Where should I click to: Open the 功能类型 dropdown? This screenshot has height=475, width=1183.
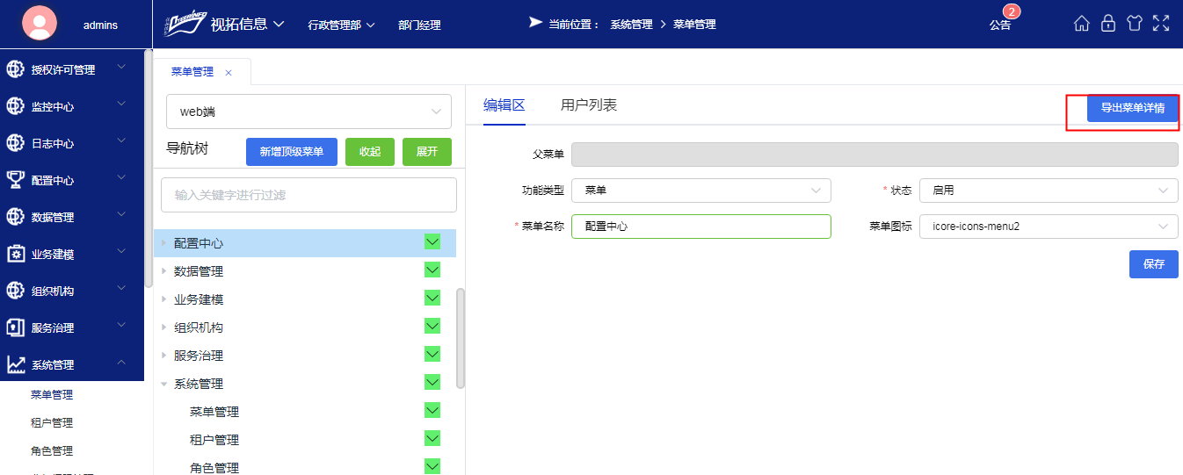(701, 191)
